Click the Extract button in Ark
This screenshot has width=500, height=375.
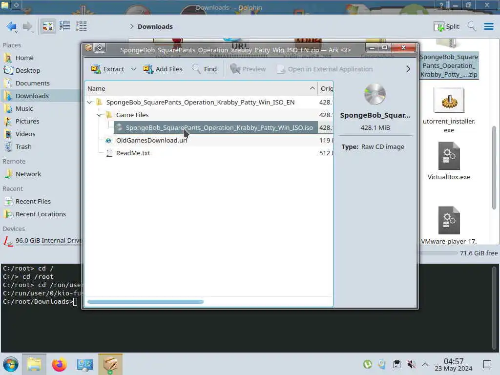pyautogui.click(x=107, y=69)
